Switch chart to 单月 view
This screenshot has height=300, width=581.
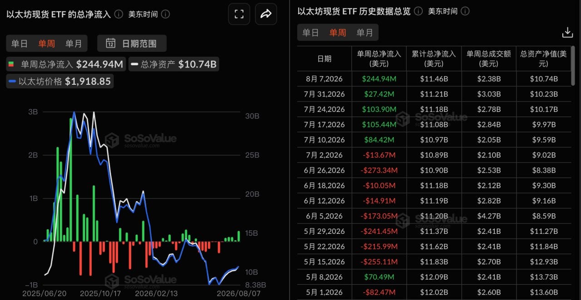coord(74,44)
